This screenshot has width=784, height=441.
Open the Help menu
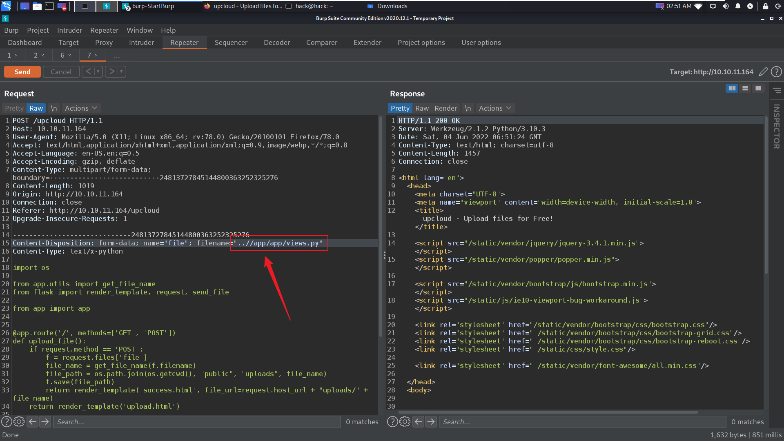pyautogui.click(x=168, y=30)
